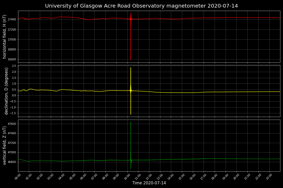Click the 2.0 tick on the declination axis
The height and width of the screenshot is (188, 283).
point(14,72)
